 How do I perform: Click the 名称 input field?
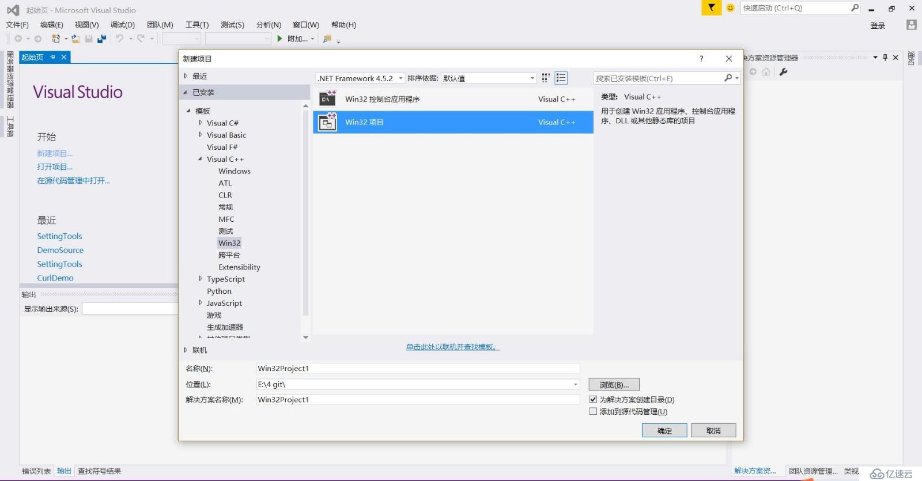pyautogui.click(x=418, y=368)
